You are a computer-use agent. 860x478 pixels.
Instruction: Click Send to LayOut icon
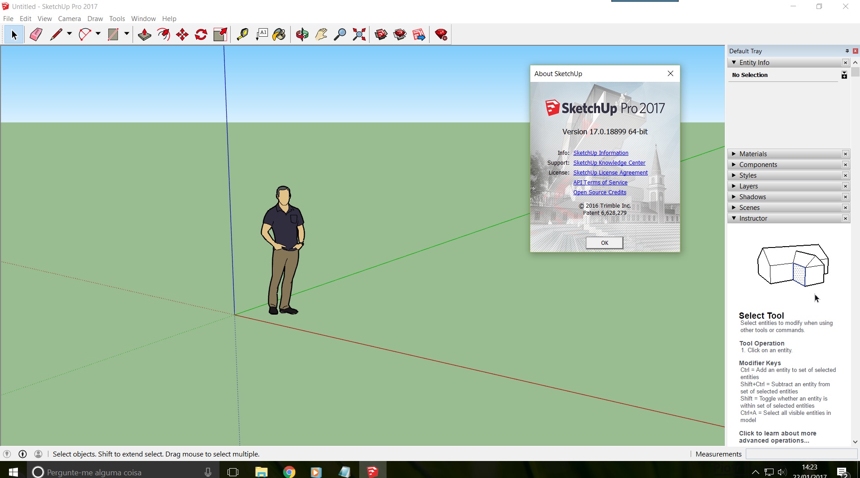tap(419, 34)
